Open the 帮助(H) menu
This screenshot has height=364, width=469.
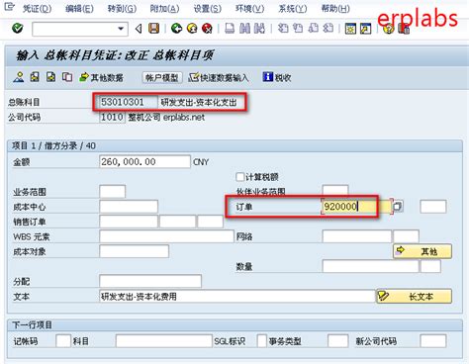335,8
